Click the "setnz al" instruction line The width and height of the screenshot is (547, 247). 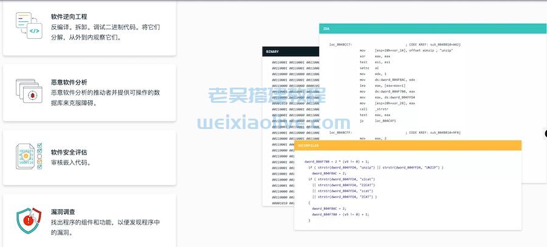click(369, 68)
